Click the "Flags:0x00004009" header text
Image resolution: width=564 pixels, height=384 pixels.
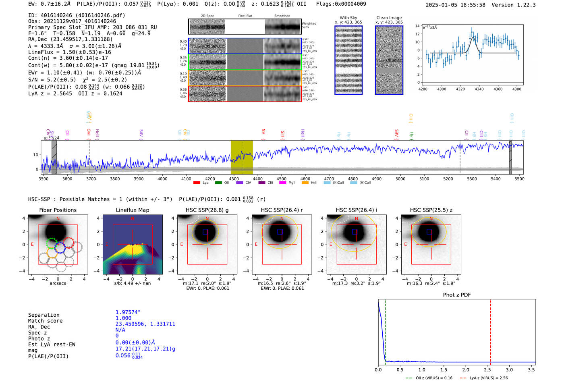click(341, 4)
